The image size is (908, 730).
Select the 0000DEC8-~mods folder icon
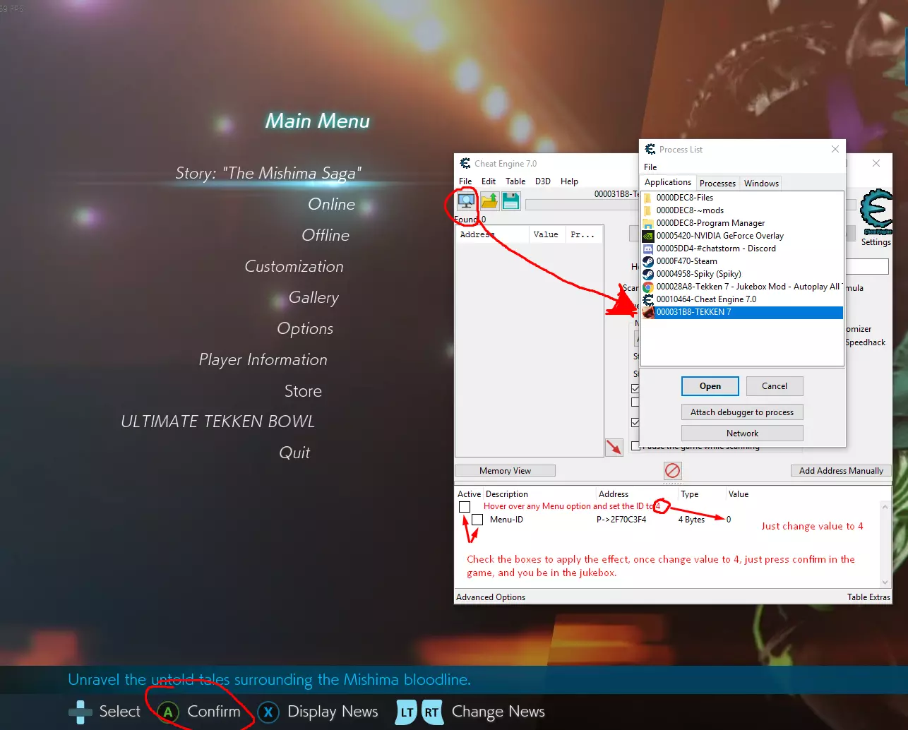tap(648, 210)
